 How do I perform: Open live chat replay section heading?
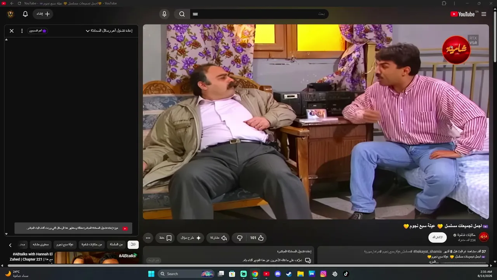(x=294, y=252)
